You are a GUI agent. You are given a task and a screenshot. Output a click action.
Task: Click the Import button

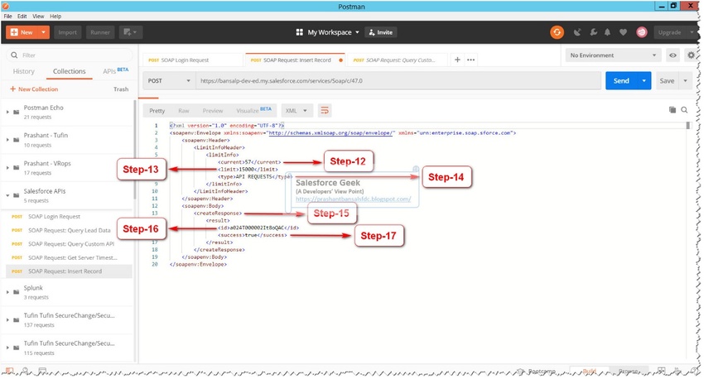[x=67, y=32]
